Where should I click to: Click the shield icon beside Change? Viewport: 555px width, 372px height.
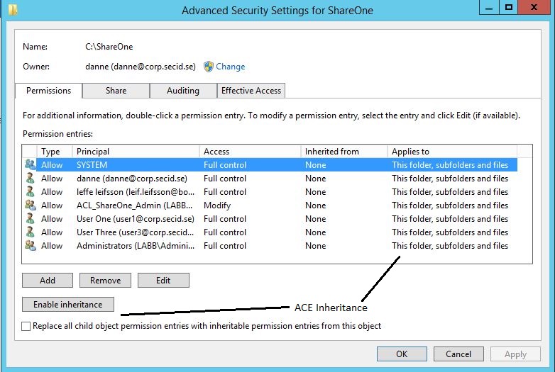(209, 67)
